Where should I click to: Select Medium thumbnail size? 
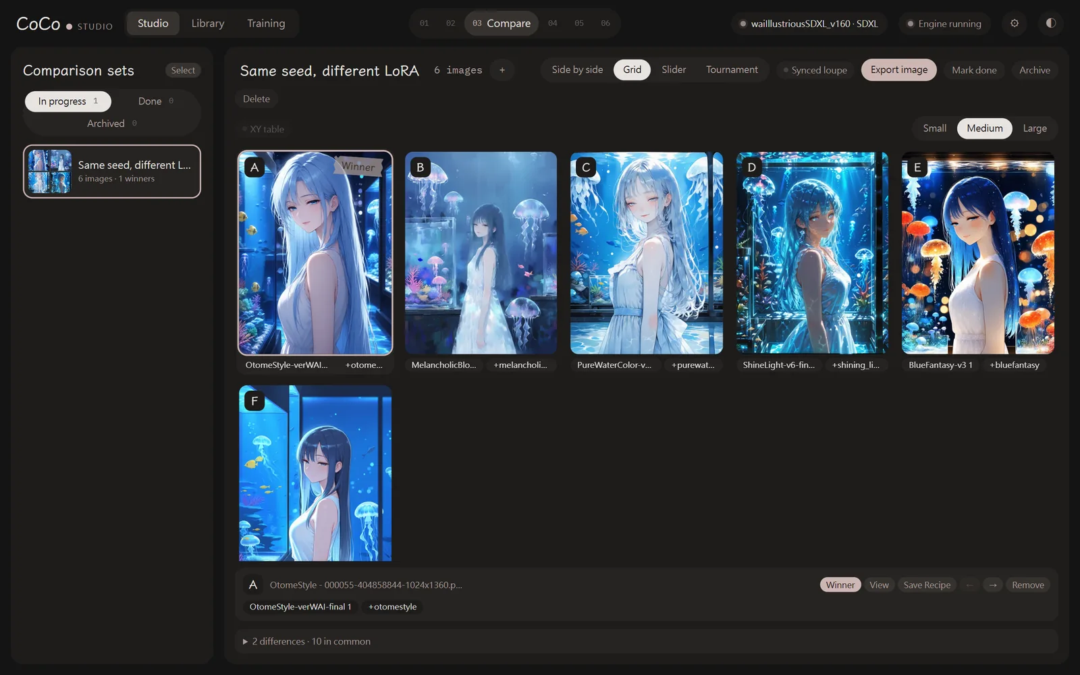tap(985, 128)
